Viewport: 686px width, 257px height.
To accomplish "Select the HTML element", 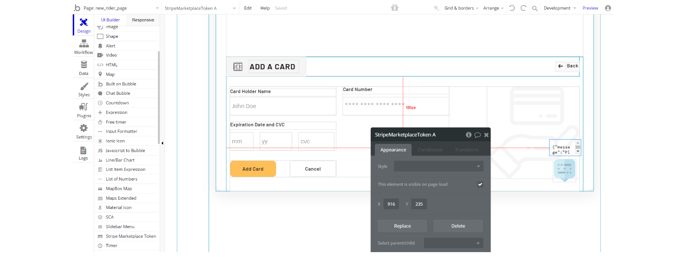I will tap(127, 65).
